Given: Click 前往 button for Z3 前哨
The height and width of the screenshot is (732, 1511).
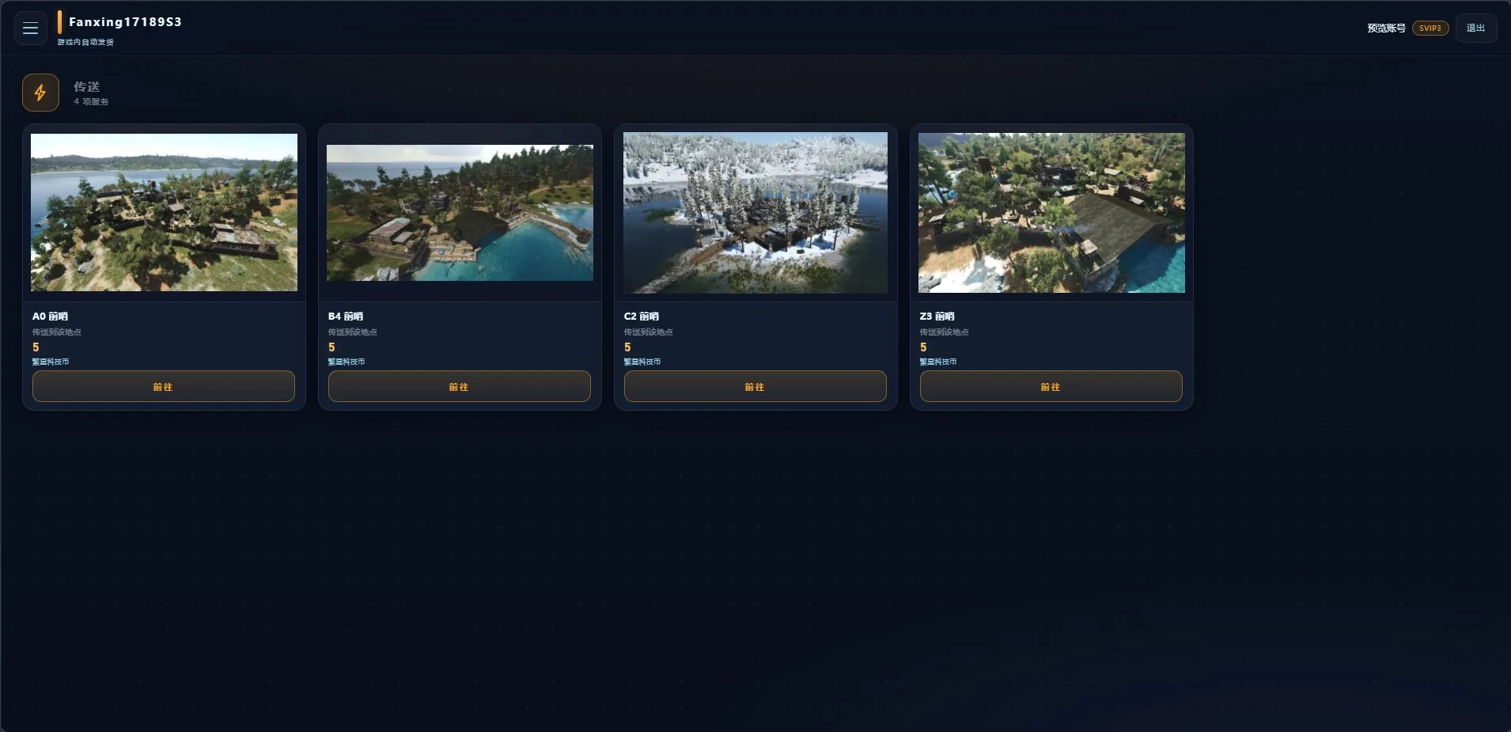Looking at the screenshot, I should click(x=1051, y=386).
